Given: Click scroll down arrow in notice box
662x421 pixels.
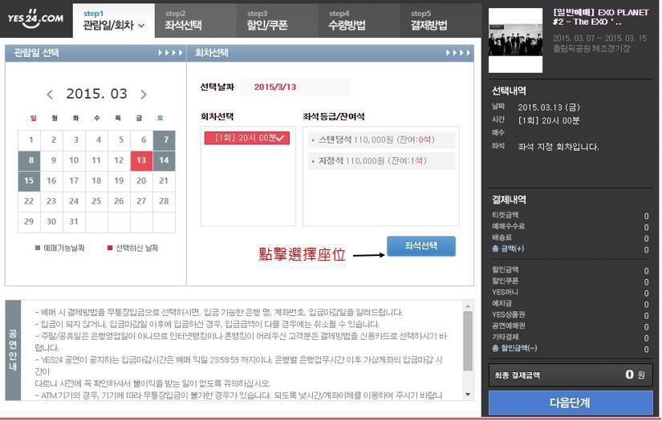Looking at the screenshot, I should (468, 395).
